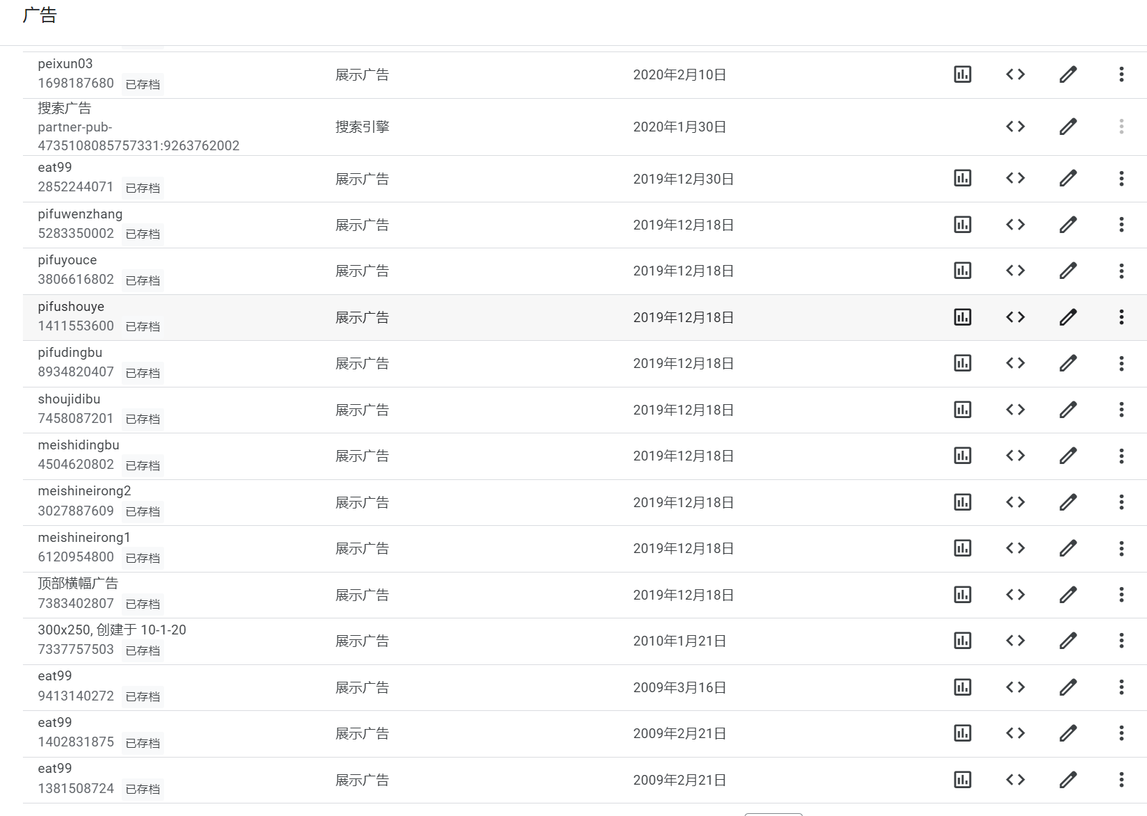View report for pifuyouce ad unit
The height and width of the screenshot is (816, 1147).
click(962, 271)
